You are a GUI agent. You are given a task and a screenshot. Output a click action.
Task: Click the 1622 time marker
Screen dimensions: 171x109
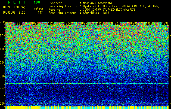[35, 23]
